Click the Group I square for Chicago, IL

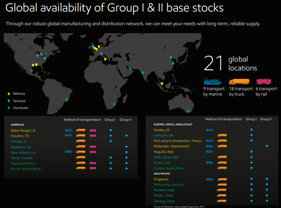pyautogui.click(x=111, y=141)
